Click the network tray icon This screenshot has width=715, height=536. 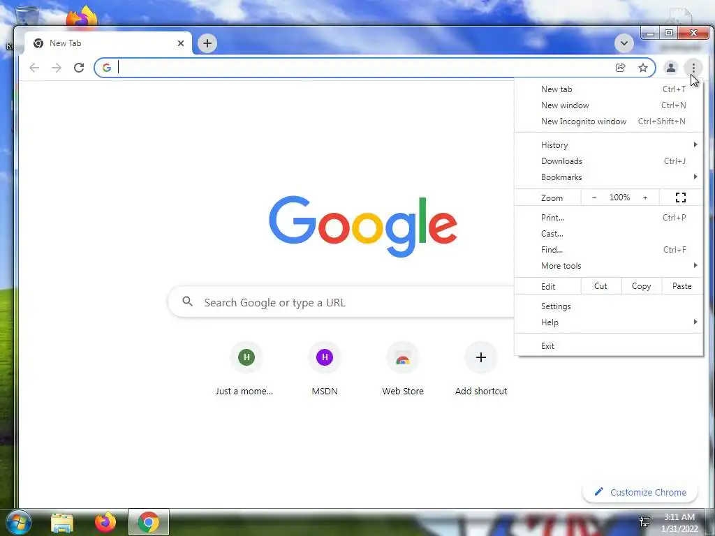pyautogui.click(x=644, y=522)
